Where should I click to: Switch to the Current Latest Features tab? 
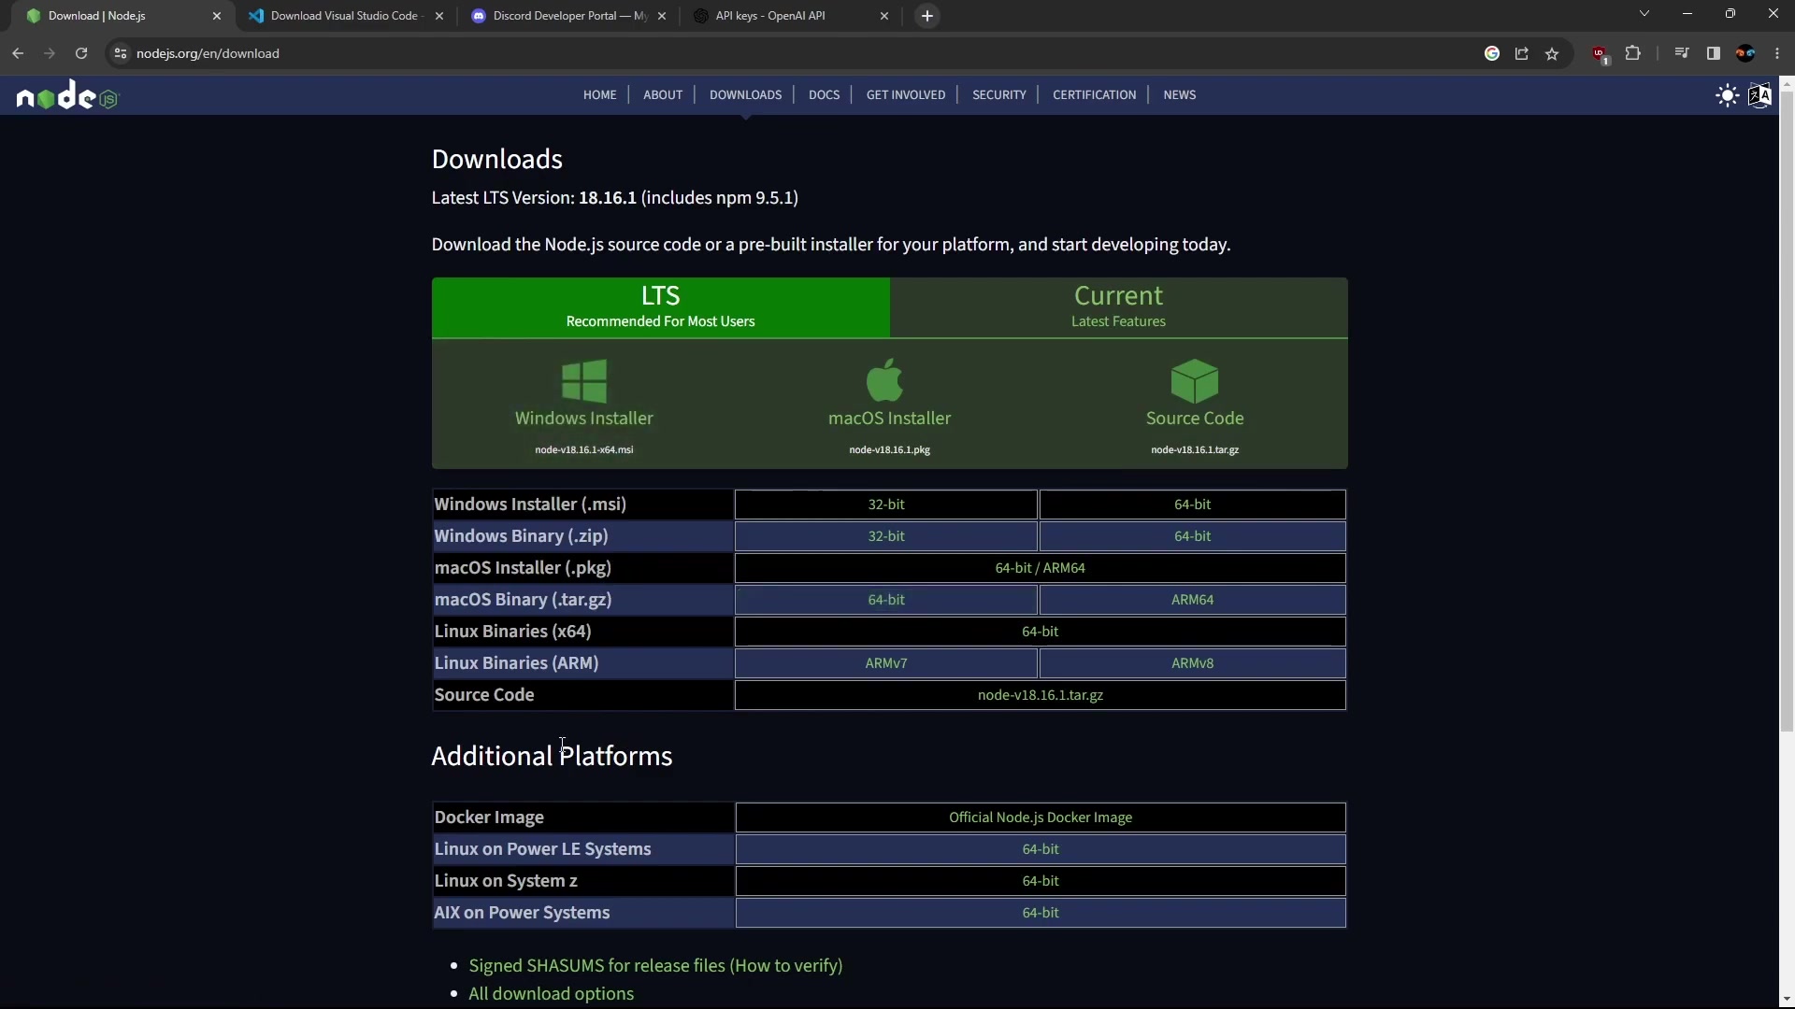pyautogui.click(x=1118, y=307)
